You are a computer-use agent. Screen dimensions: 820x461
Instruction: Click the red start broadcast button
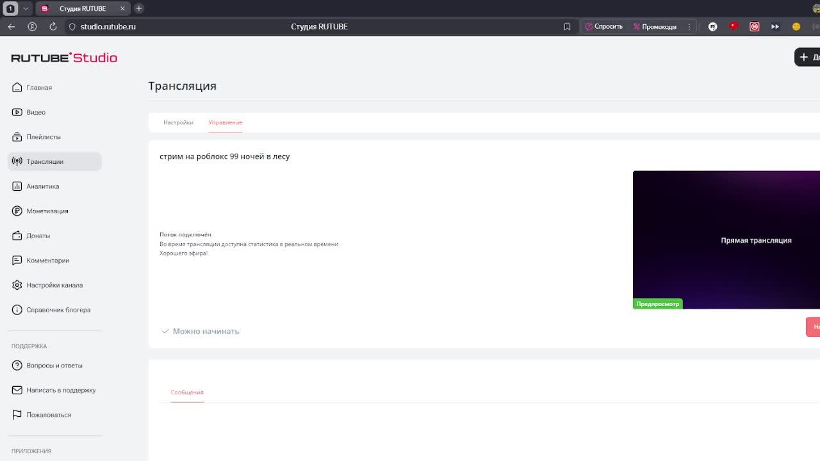813,327
